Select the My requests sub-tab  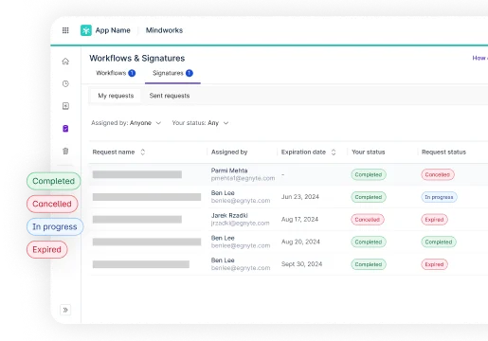[x=116, y=96]
